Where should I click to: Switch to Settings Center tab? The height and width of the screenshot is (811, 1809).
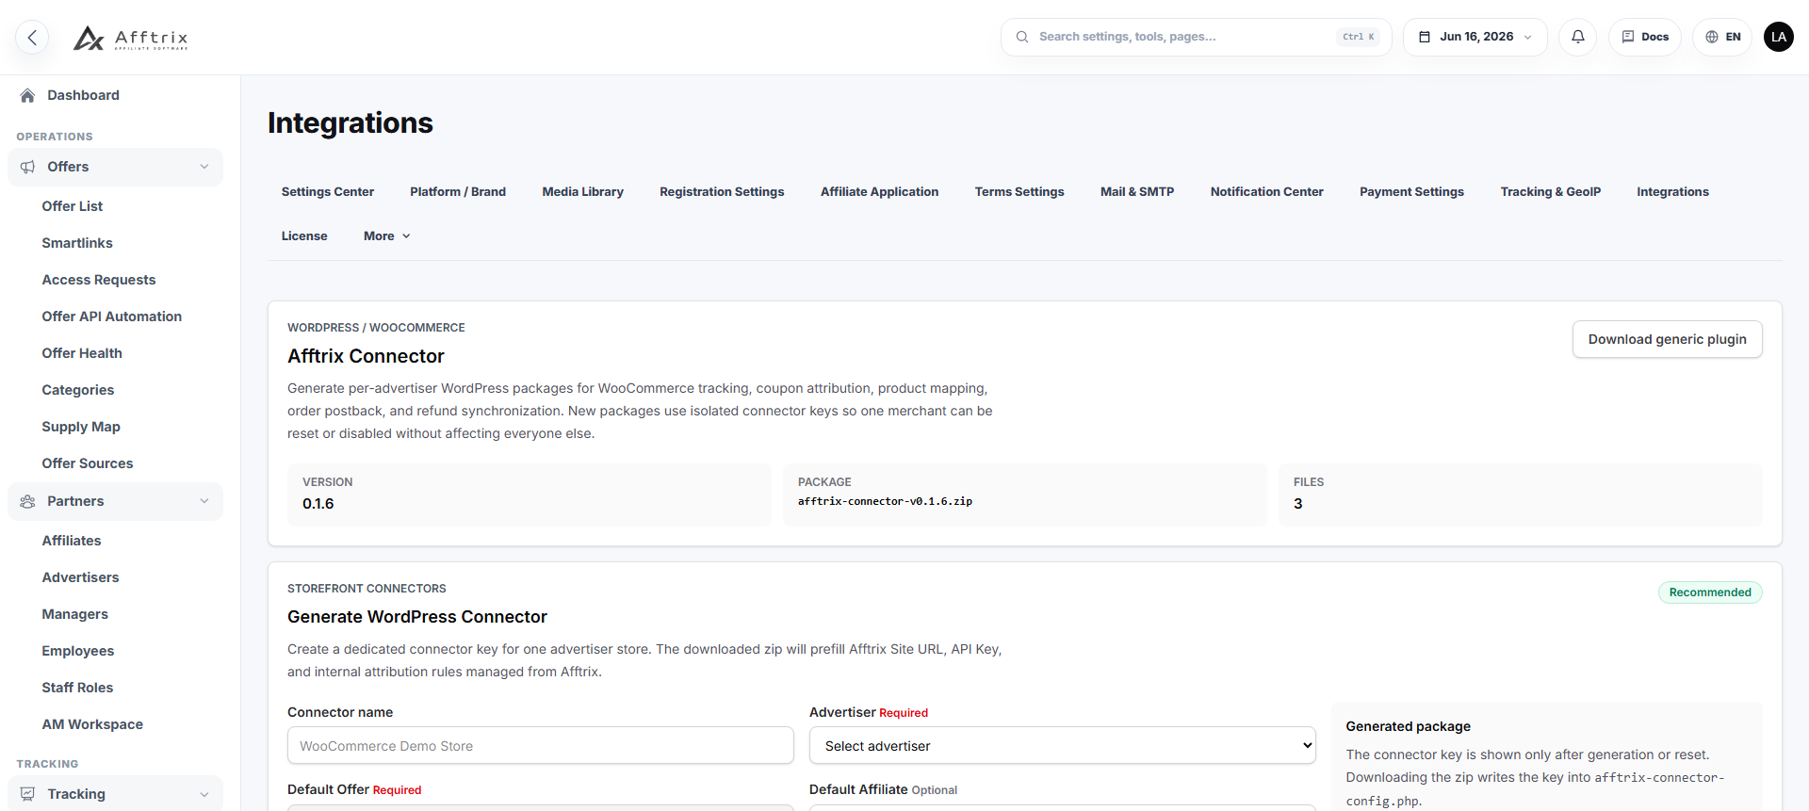click(x=328, y=191)
